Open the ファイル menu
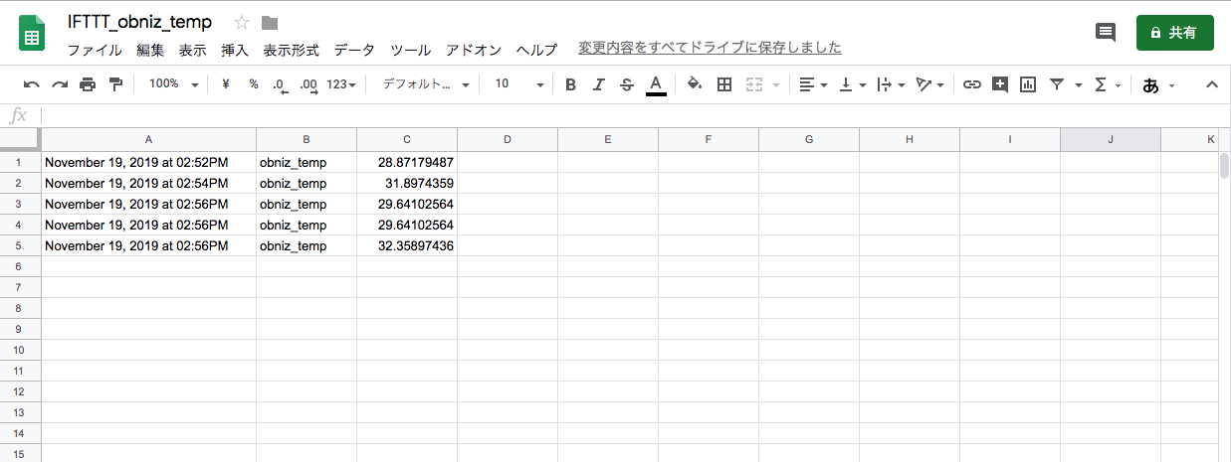The image size is (1231, 462). (x=95, y=50)
